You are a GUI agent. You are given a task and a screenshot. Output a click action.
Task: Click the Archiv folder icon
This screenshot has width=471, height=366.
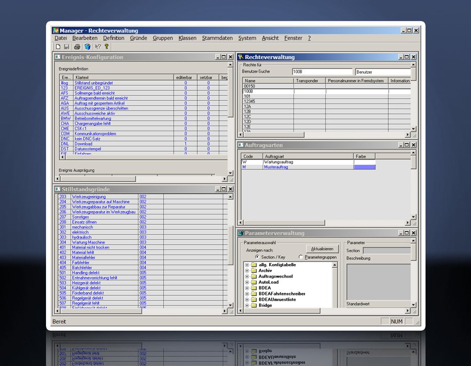pos(253,271)
